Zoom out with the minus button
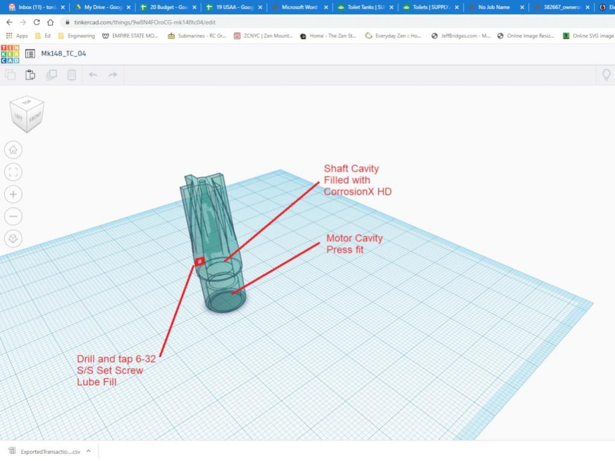This screenshot has height=461, width=615. pyautogui.click(x=13, y=216)
